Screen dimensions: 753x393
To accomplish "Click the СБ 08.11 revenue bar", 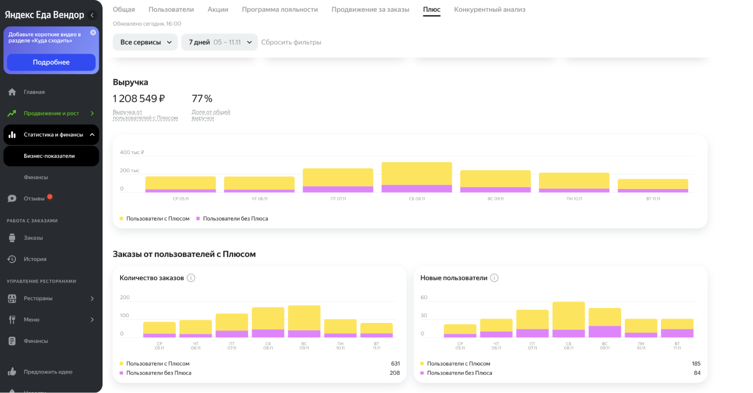I will click(x=417, y=177).
